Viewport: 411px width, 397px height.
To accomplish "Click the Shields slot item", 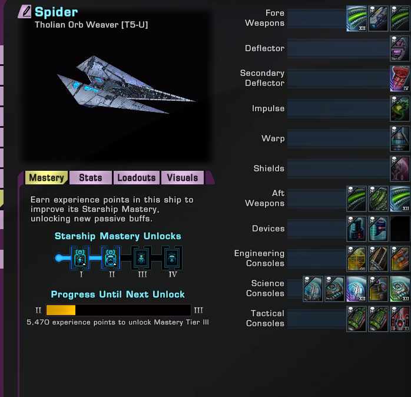I will 400,168.
